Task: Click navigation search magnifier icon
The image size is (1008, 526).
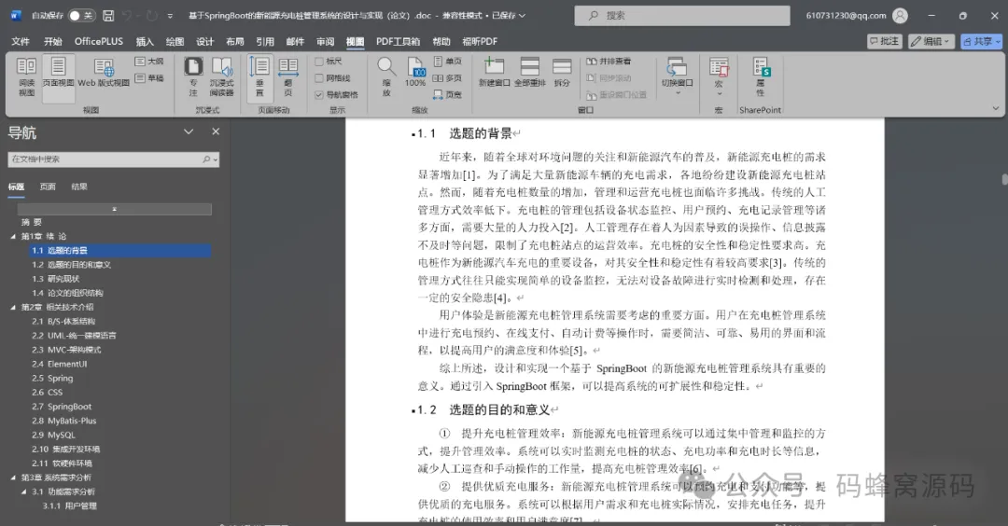Action: coord(207,159)
